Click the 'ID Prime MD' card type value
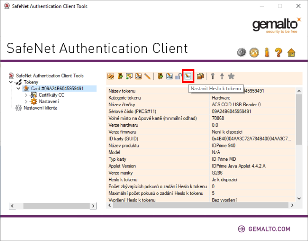Image resolution: width=308 pixels, height=241 pixels. (224, 159)
